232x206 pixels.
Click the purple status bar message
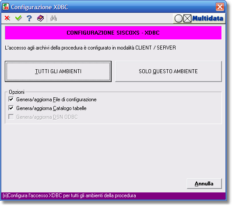click(69, 195)
